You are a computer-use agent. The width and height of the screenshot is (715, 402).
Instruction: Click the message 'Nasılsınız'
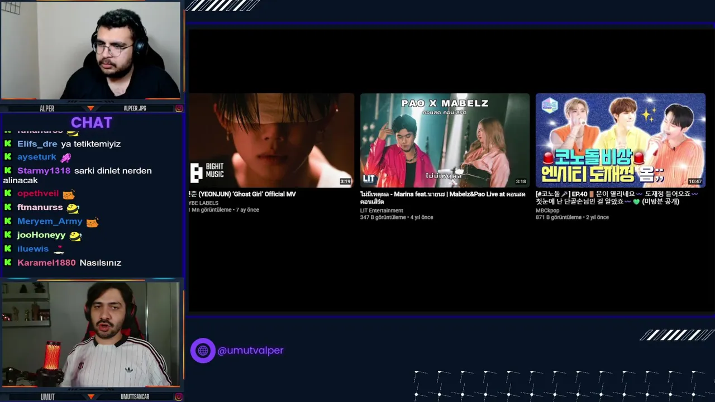[101, 262]
